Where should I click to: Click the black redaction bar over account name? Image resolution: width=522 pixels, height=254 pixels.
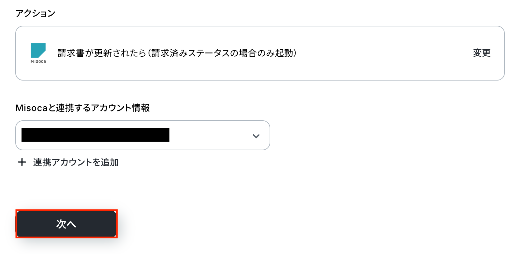pos(95,135)
